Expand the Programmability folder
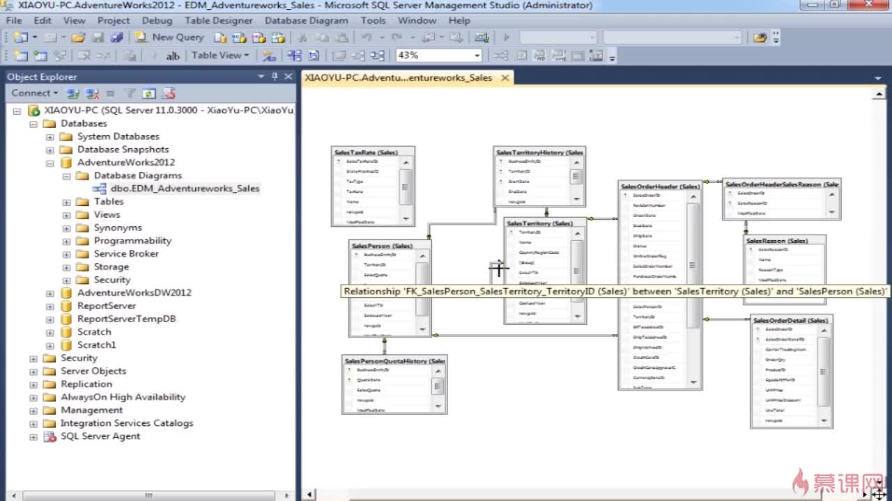The image size is (892, 501). pos(67,241)
